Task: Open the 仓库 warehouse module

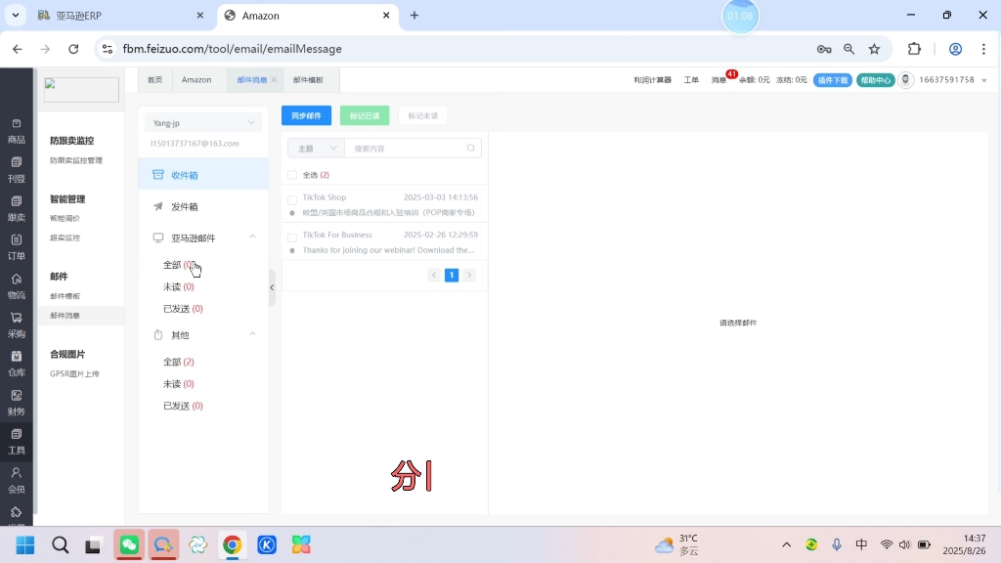Action: [x=17, y=364]
